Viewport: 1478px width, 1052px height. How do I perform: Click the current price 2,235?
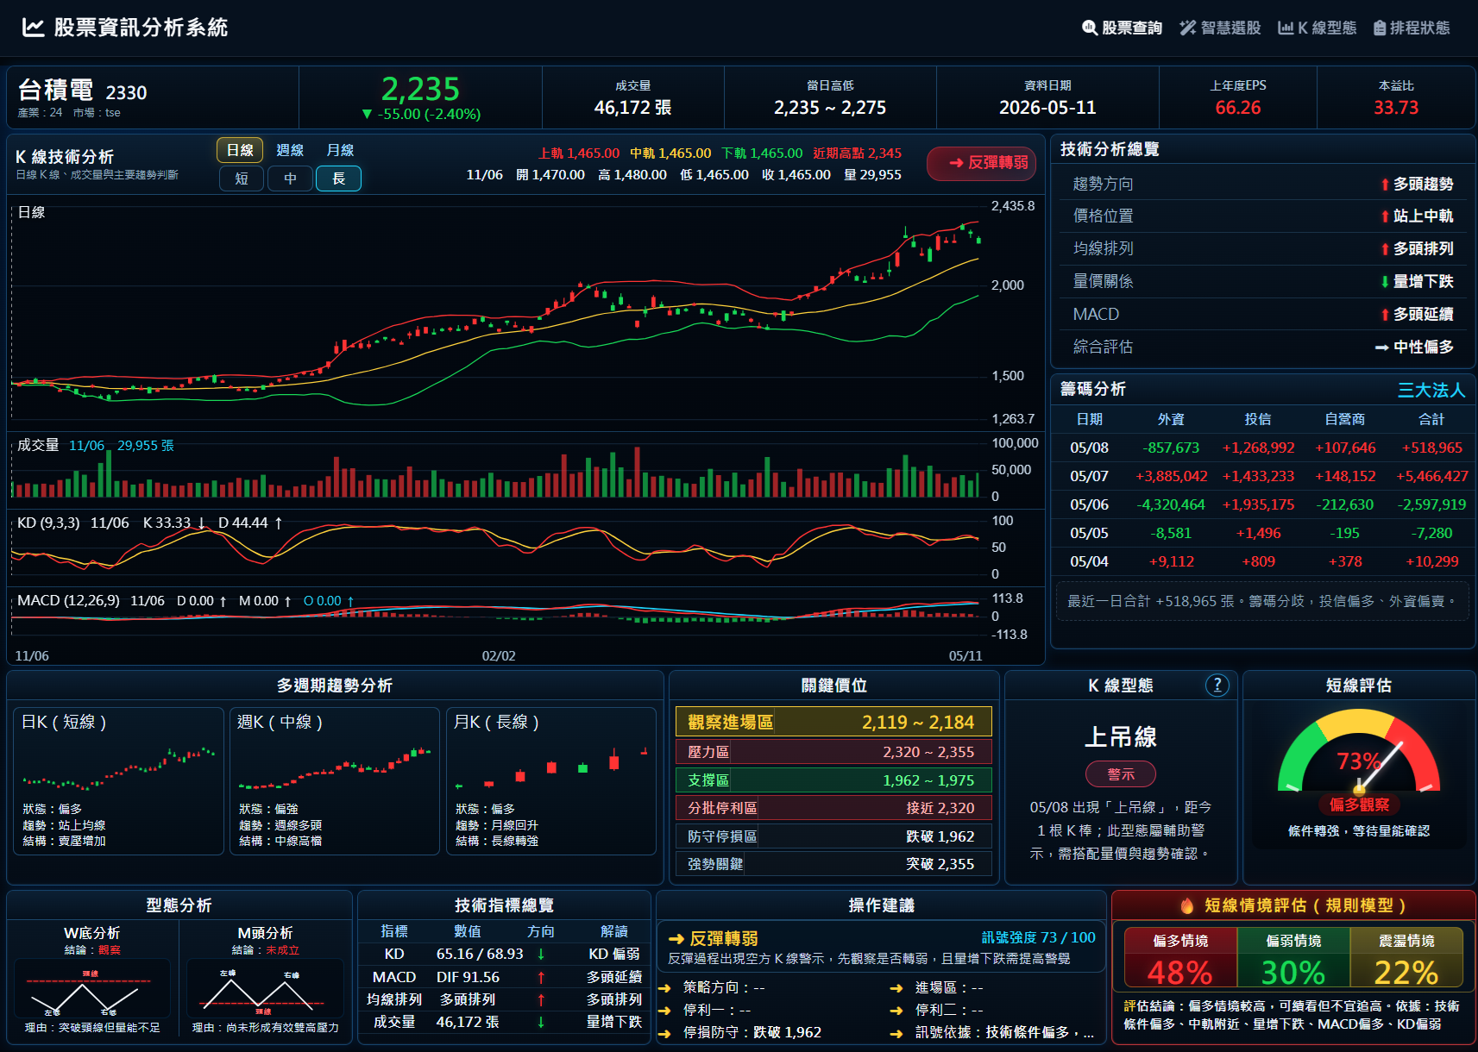point(420,89)
